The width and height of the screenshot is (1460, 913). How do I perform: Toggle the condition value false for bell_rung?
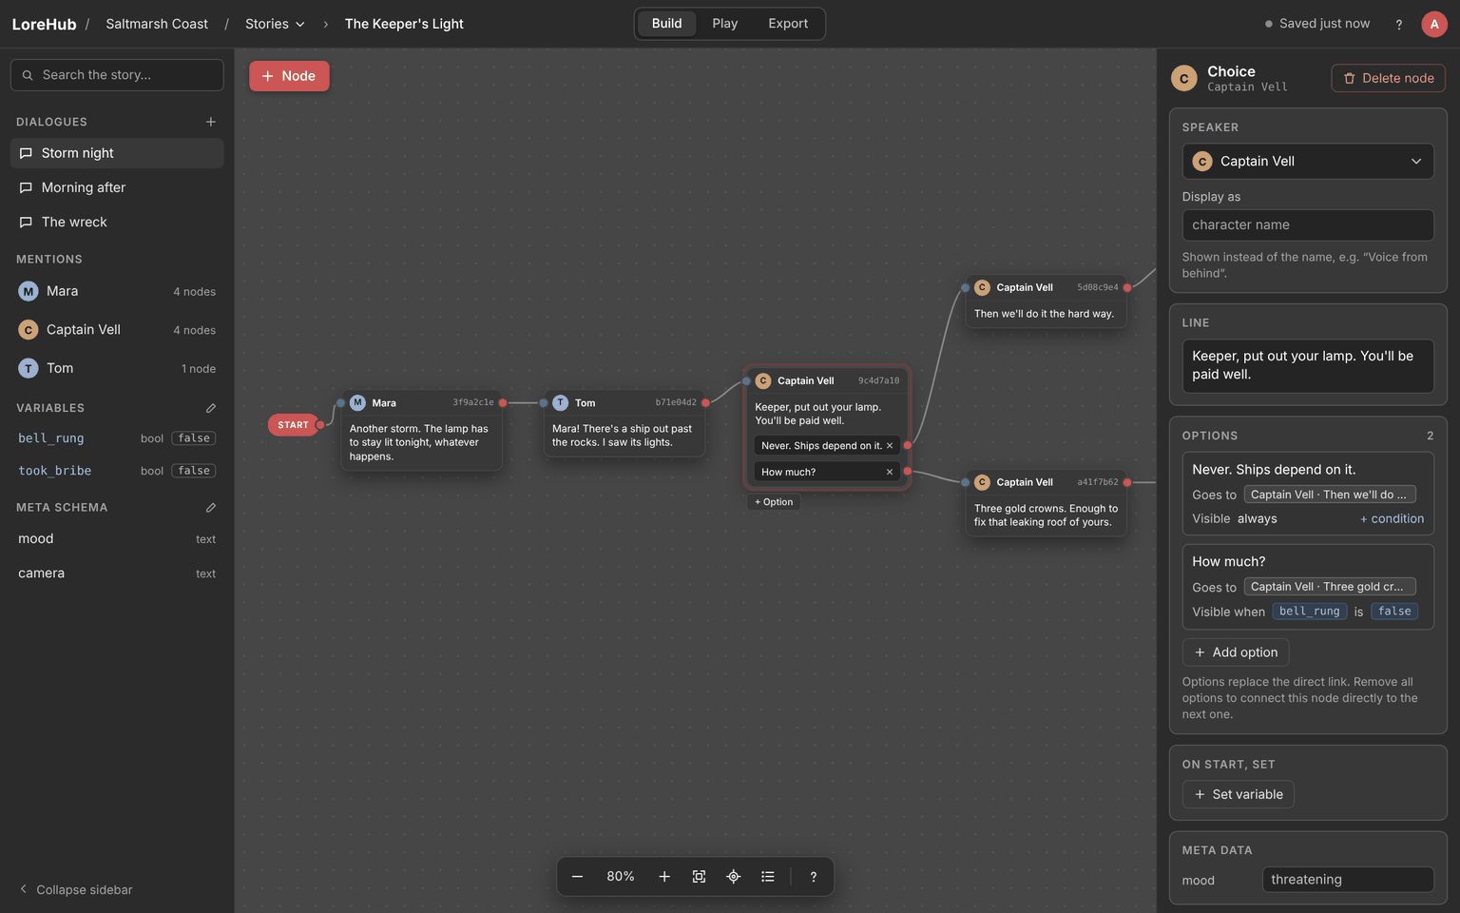click(x=1394, y=612)
